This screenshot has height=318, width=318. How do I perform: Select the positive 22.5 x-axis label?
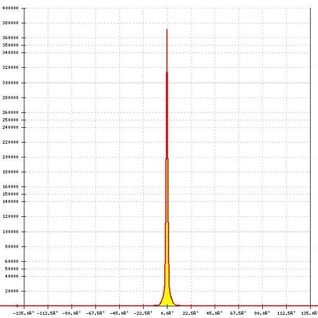[191, 313]
